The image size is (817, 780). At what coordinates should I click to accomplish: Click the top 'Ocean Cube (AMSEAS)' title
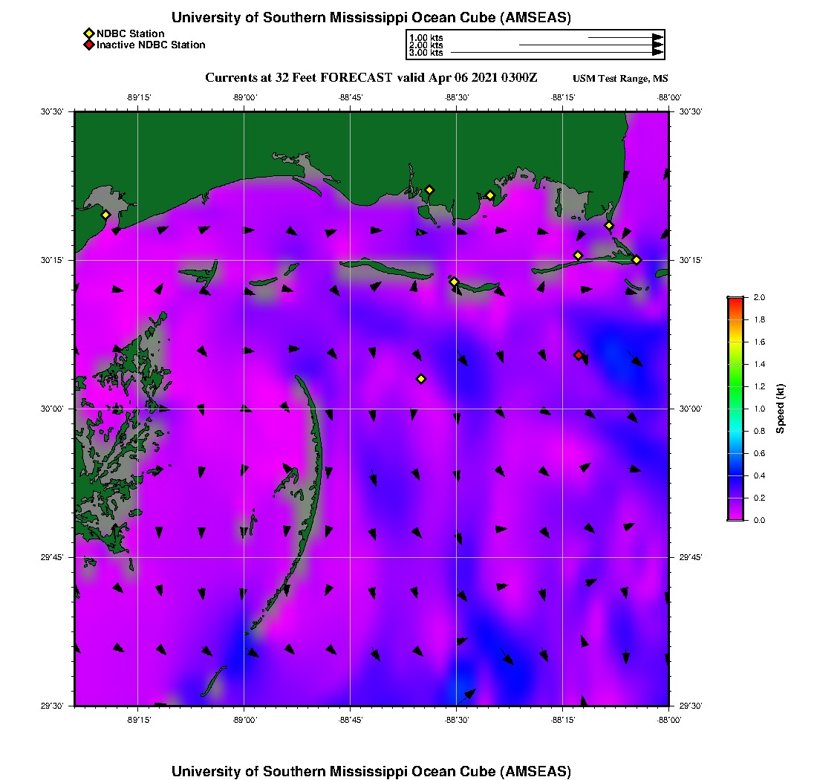(x=371, y=18)
